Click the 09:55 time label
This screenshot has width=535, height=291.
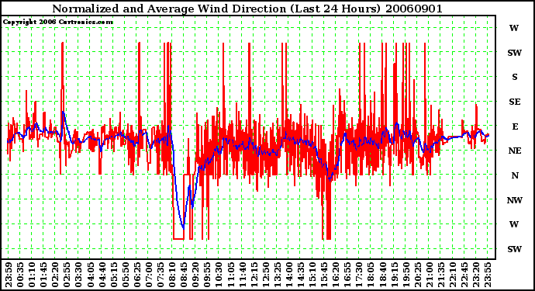[207, 275]
